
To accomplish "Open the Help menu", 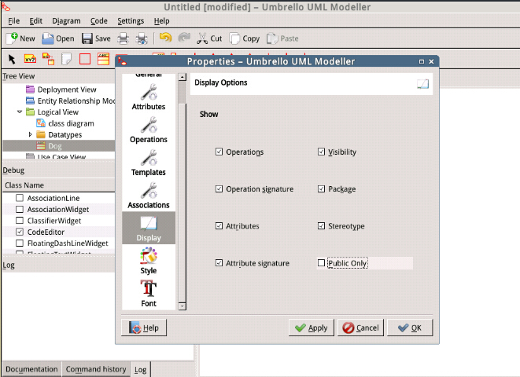I will click(161, 21).
